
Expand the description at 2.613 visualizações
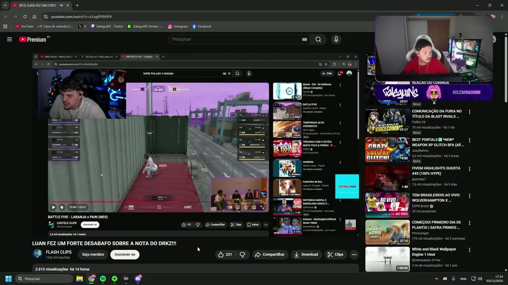pyautogui.click(x=62, y=269)
